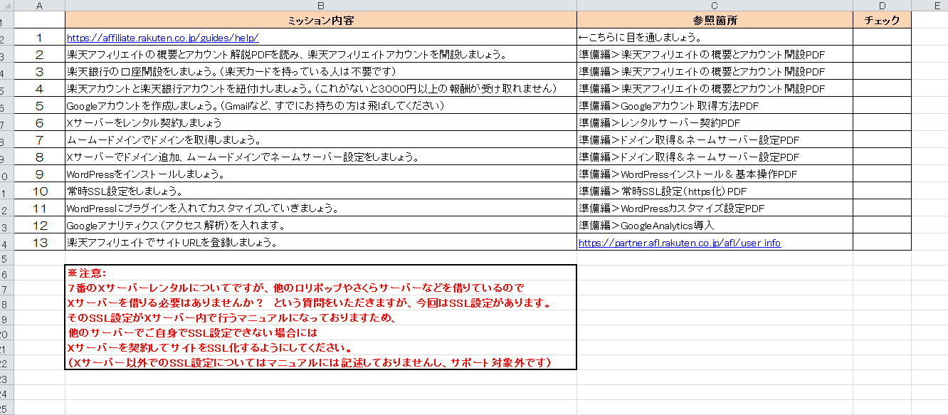Select the チェック cell for mission 13
This screenshot has width=948, height=415.
(x=882, y=243)
